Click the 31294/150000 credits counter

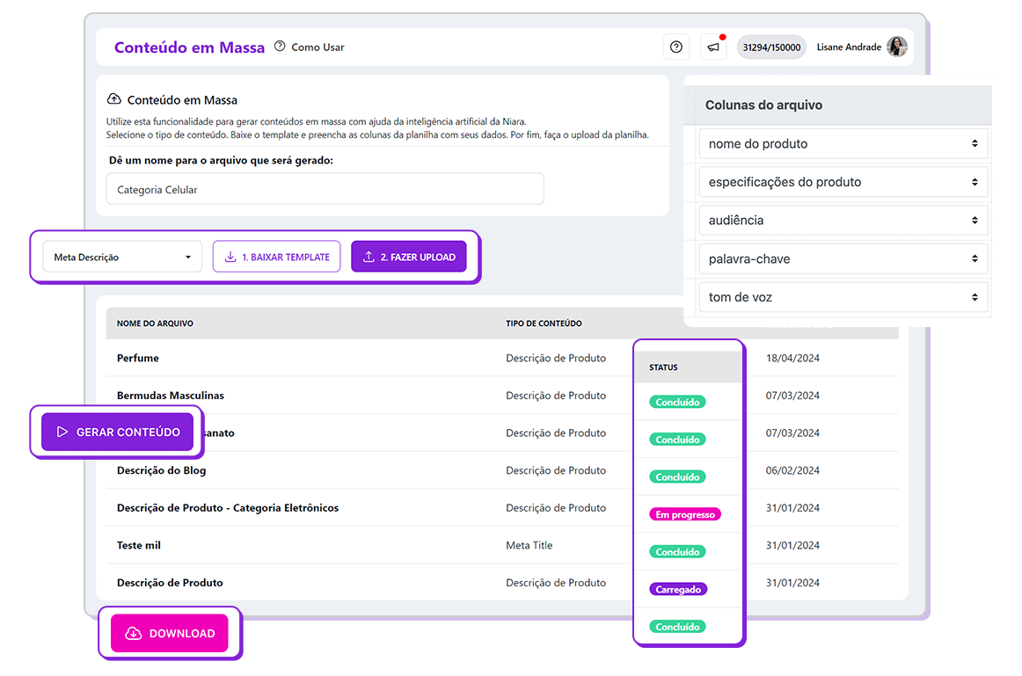(771, 47)
